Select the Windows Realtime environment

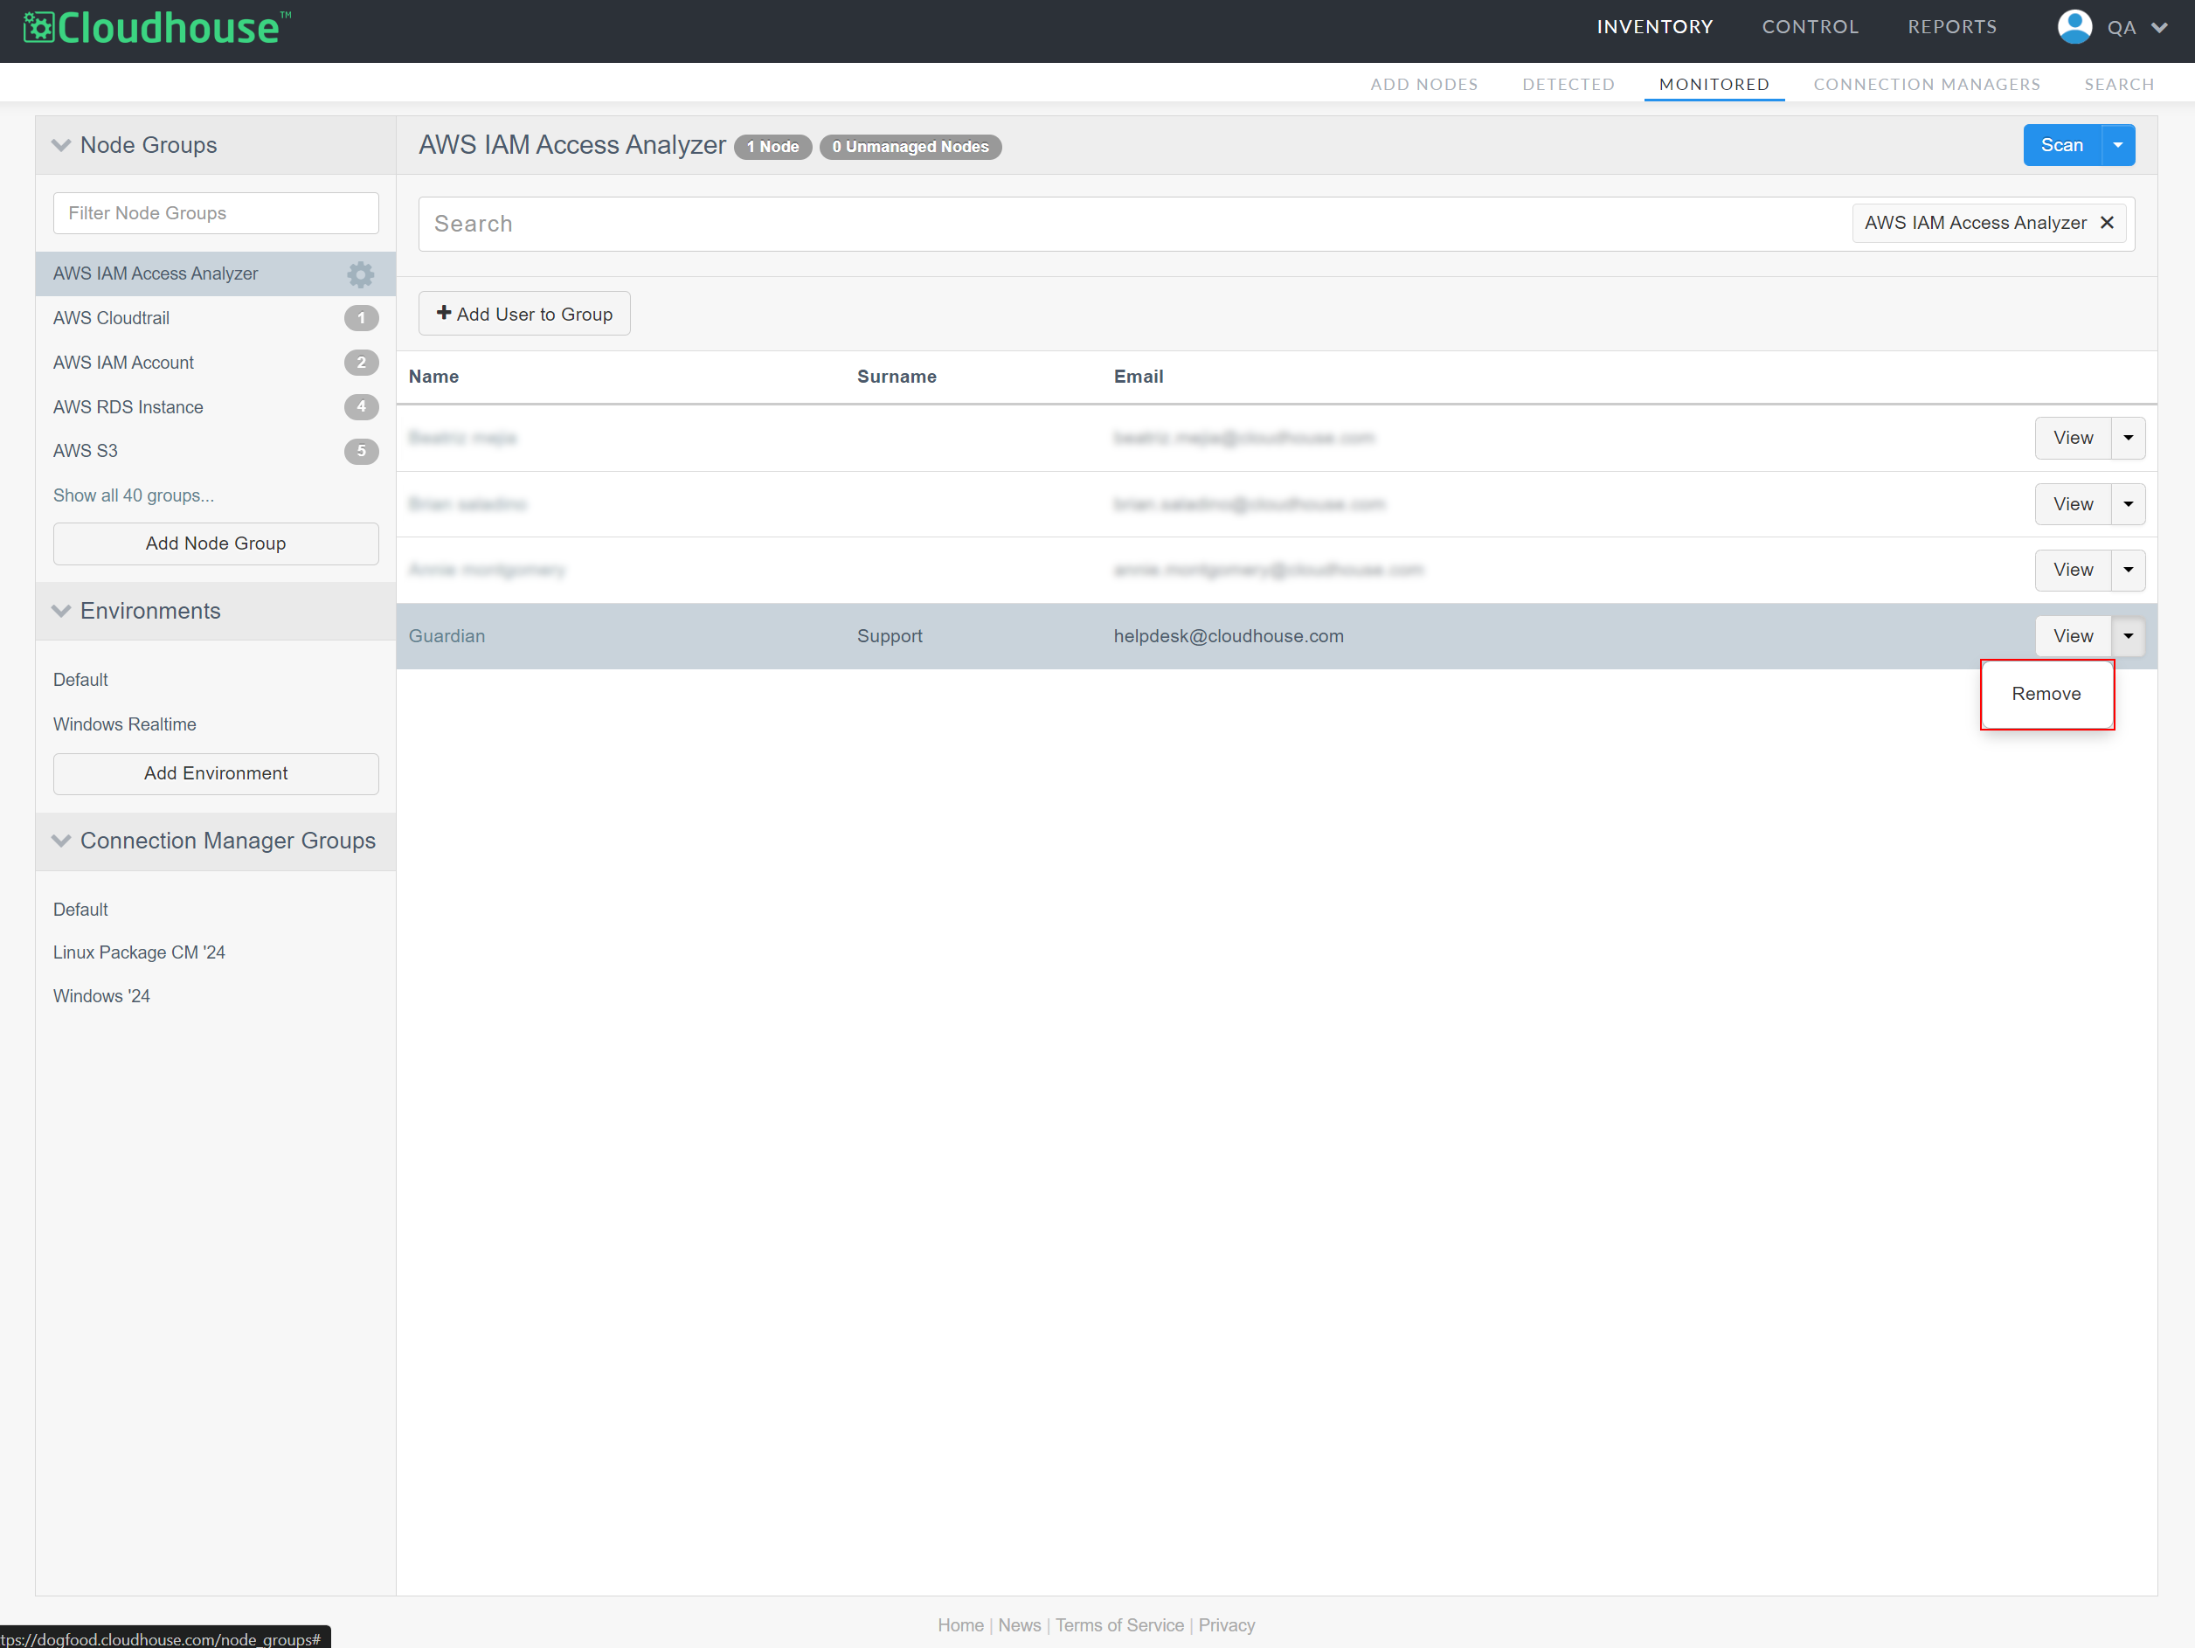coord(124,724)
